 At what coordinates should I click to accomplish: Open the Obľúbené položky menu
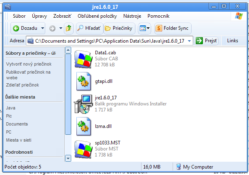pyautogui.click(x=97, y=16)
